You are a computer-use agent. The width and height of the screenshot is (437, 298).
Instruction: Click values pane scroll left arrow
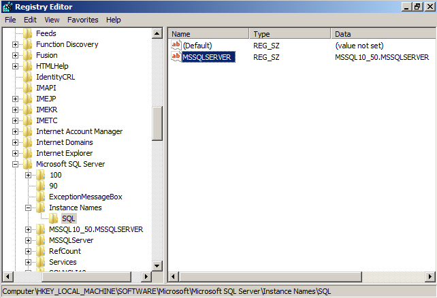coord(174,277)
